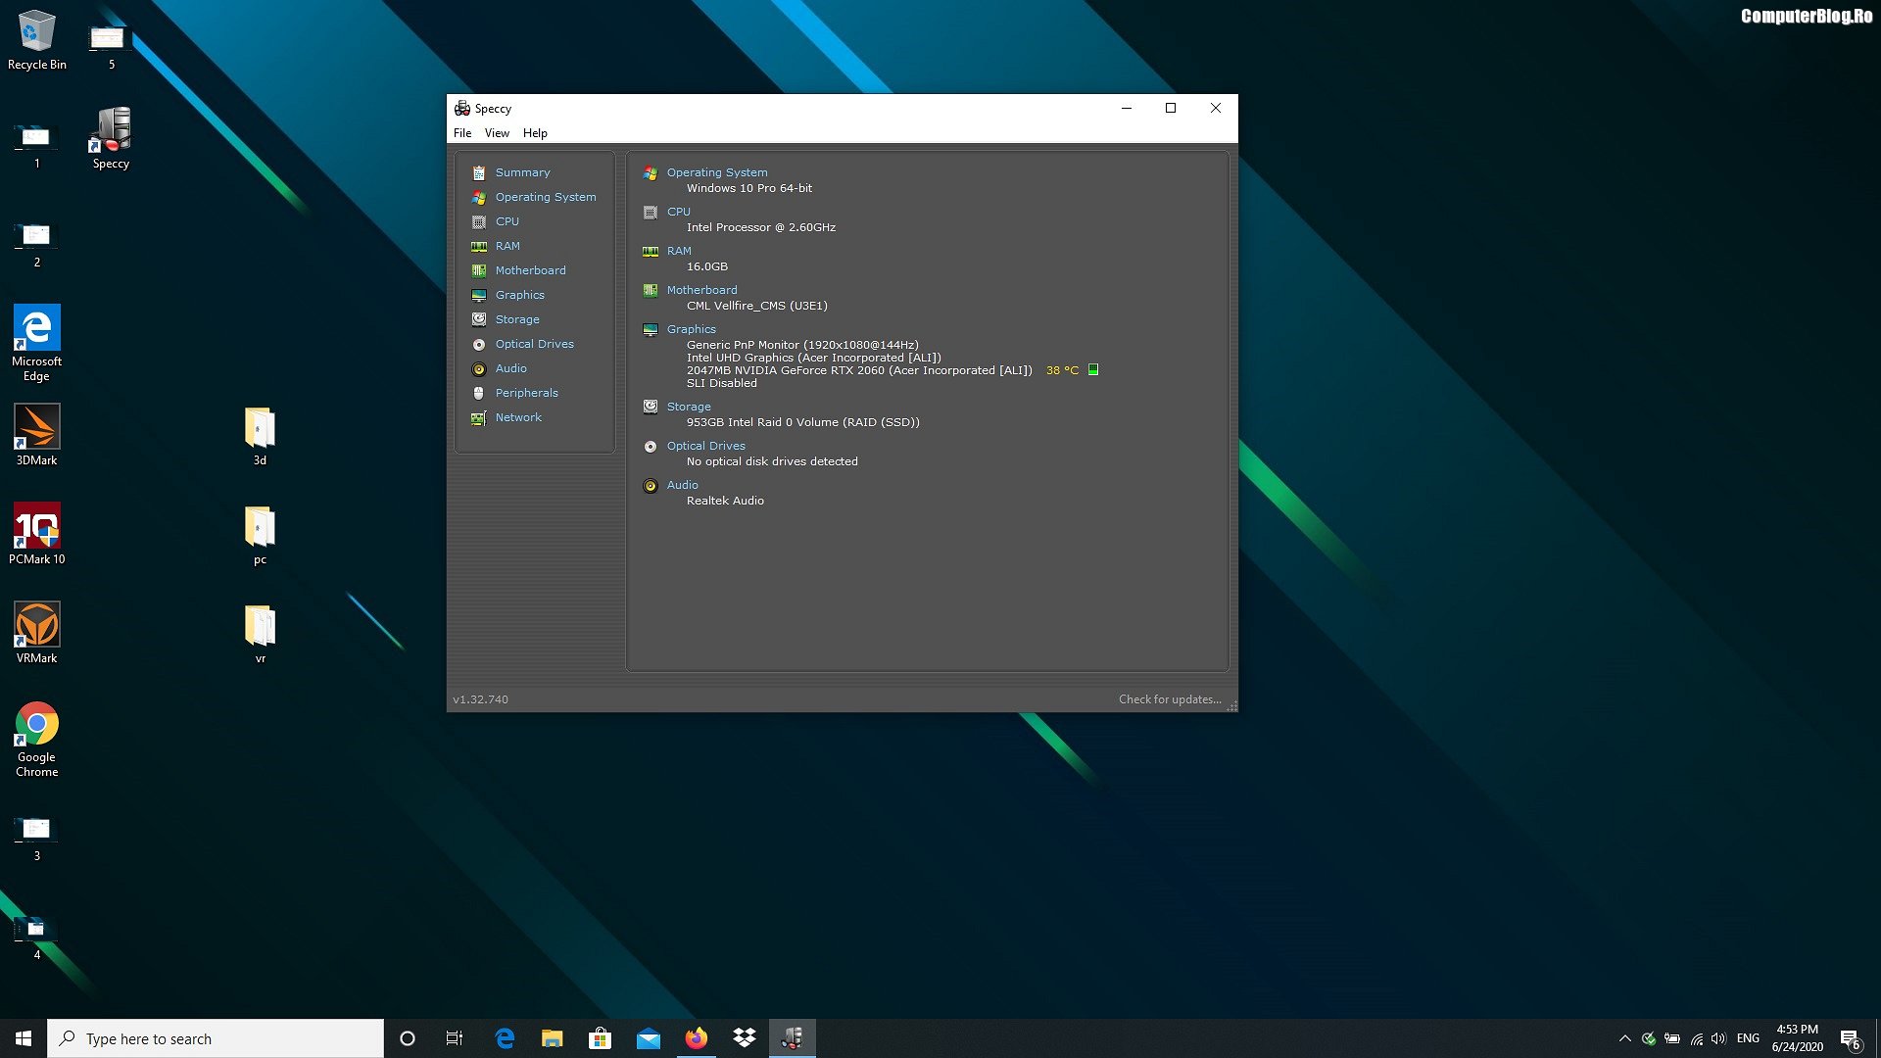Click the Operating System heading in the summary
This screenshot has height=1058, width=1881.
[x=717, y=172]
